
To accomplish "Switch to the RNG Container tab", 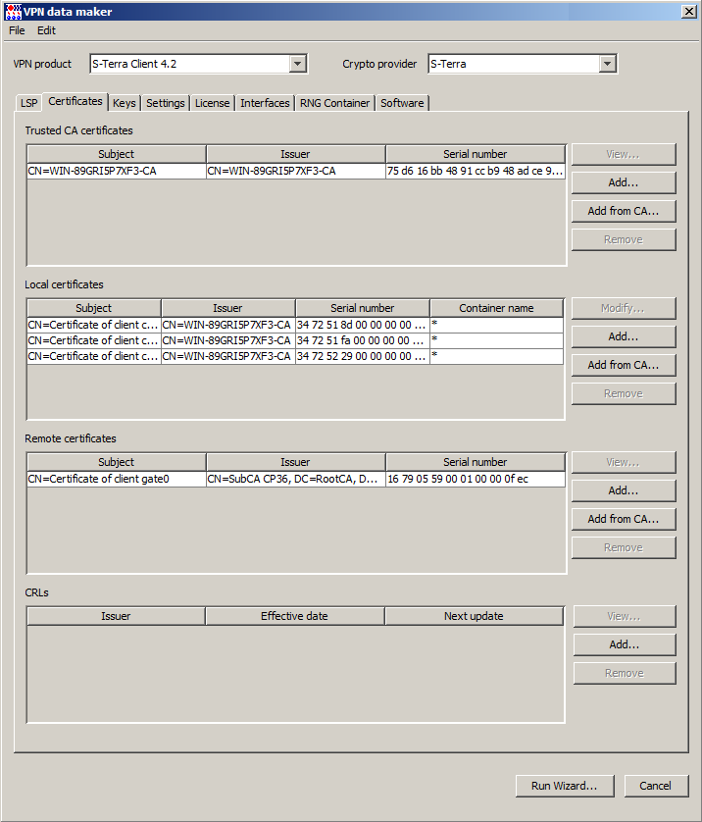I will (x=334, y=103).
